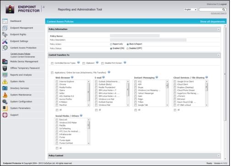
Task: Open the System Configuration gears icon
Action: [5, 102]
